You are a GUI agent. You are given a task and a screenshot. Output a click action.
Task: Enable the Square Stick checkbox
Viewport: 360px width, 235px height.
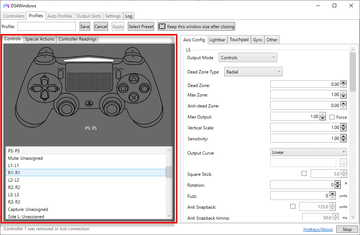click(304, 174)
